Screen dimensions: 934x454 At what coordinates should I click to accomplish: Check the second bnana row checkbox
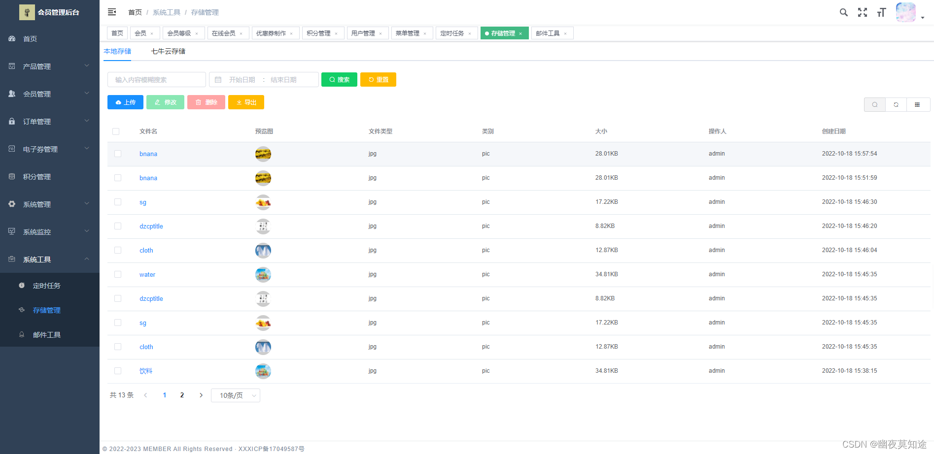coord(118,178)
